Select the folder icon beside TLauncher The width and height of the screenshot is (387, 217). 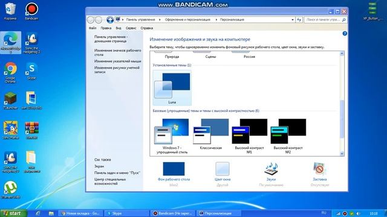[x=31, y=101]
